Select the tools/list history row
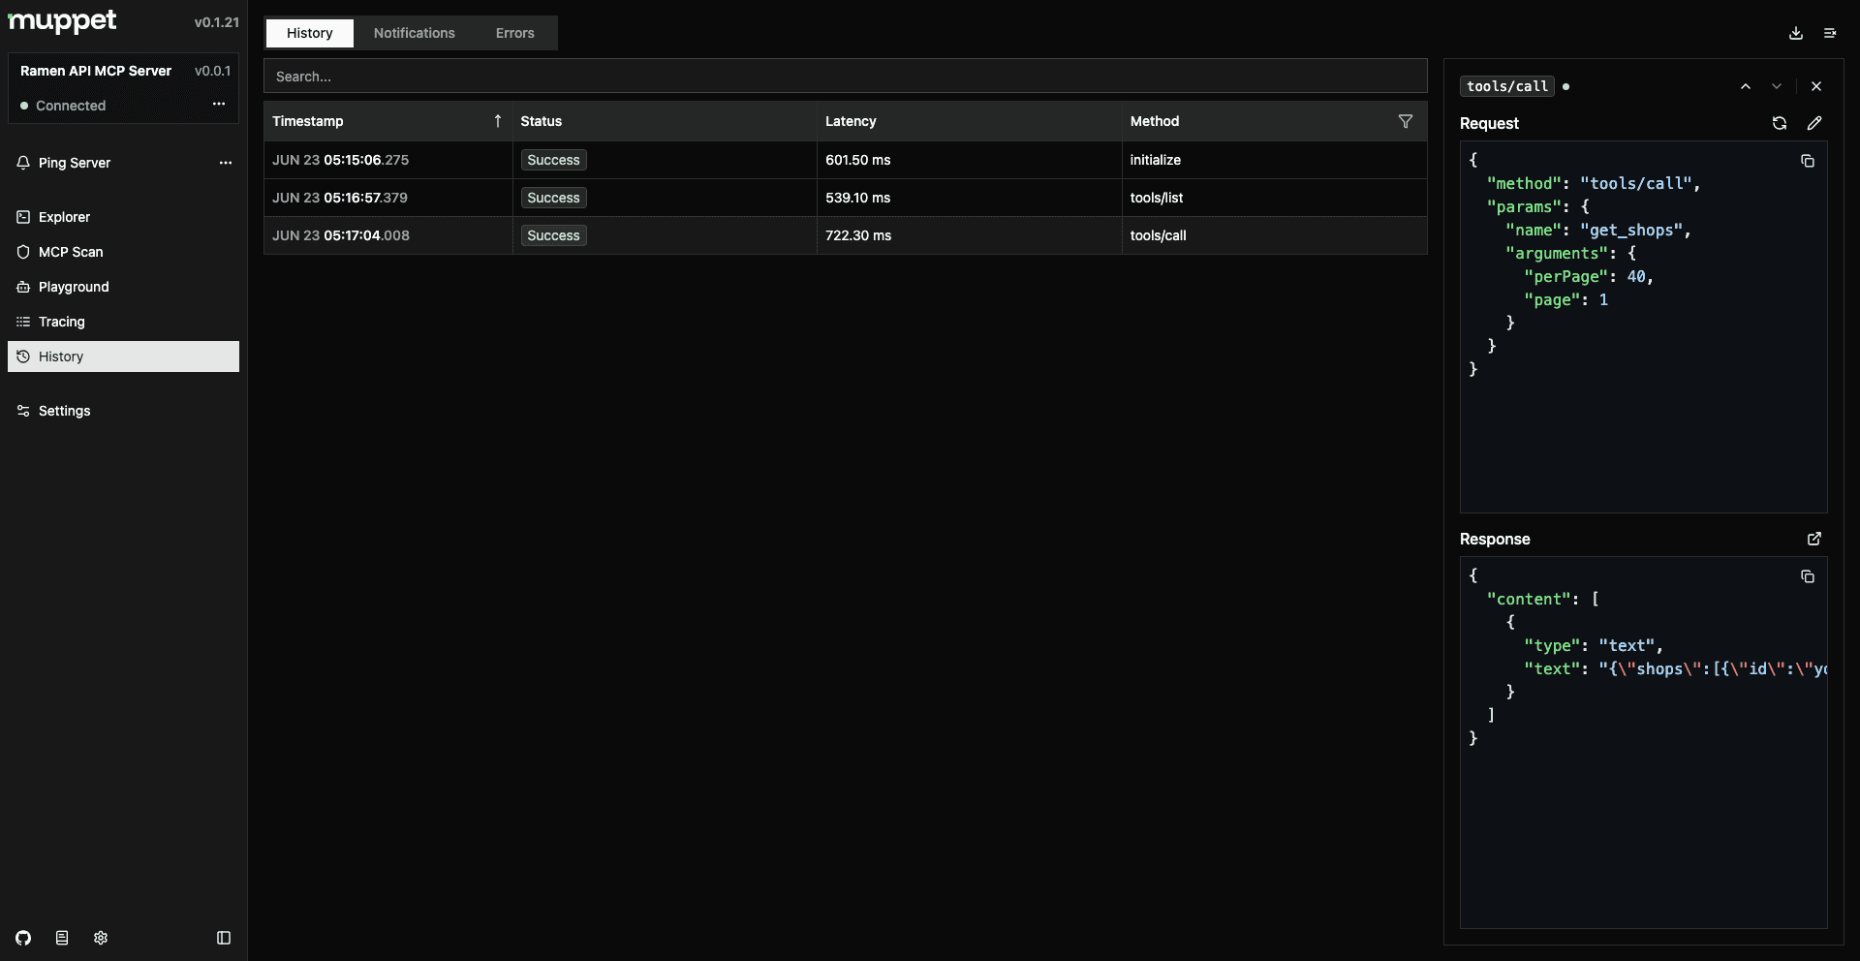1860x961 pixels. click(x=845, y=198)
